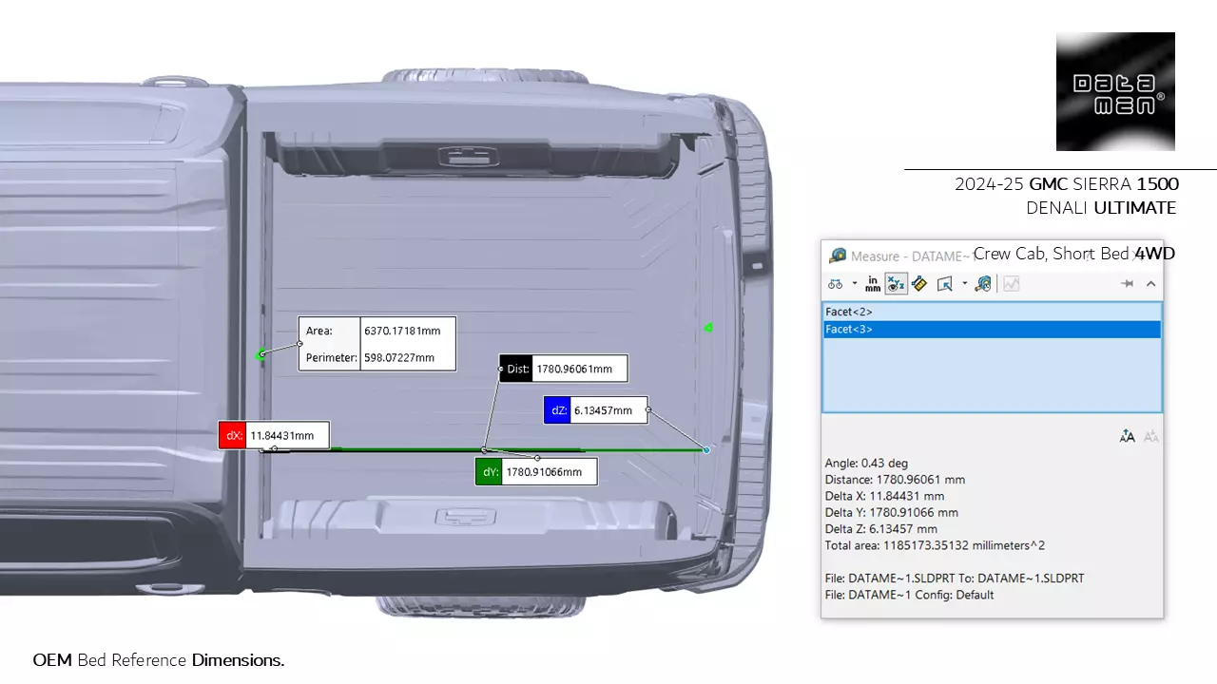Select Facet<2> in the selection list
Screen dimensions: 1217x684
[992, 312]
